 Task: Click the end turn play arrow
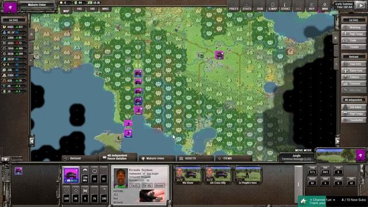[361, 5]
